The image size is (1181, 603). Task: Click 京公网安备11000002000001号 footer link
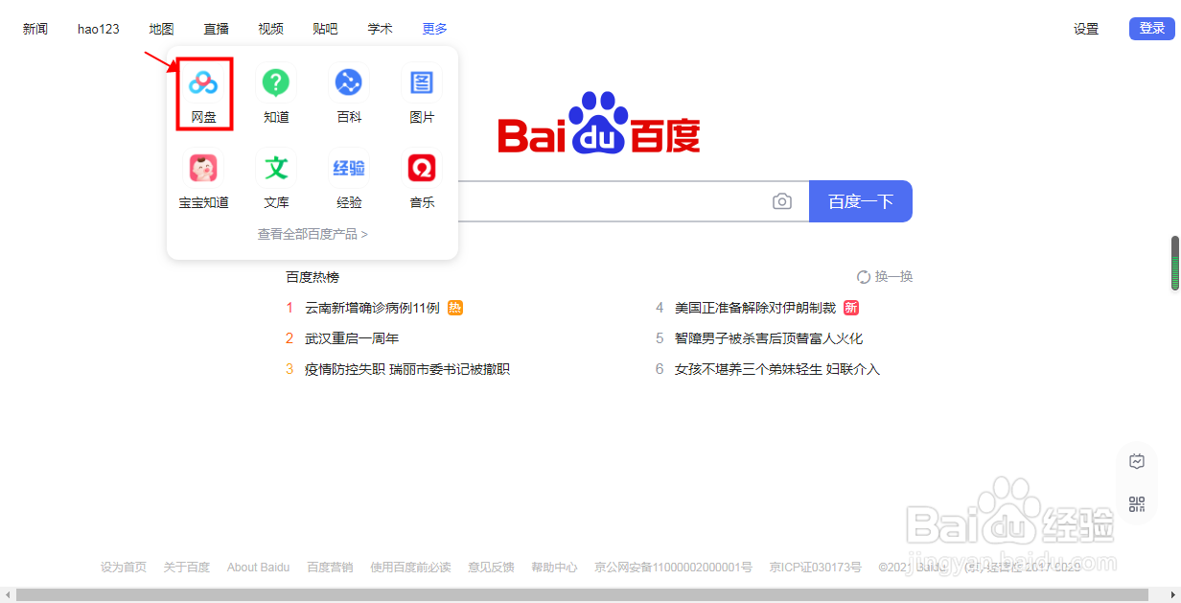coord(673,568)
